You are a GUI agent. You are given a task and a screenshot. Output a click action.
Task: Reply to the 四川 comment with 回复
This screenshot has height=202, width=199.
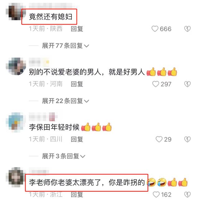point(77,139)
